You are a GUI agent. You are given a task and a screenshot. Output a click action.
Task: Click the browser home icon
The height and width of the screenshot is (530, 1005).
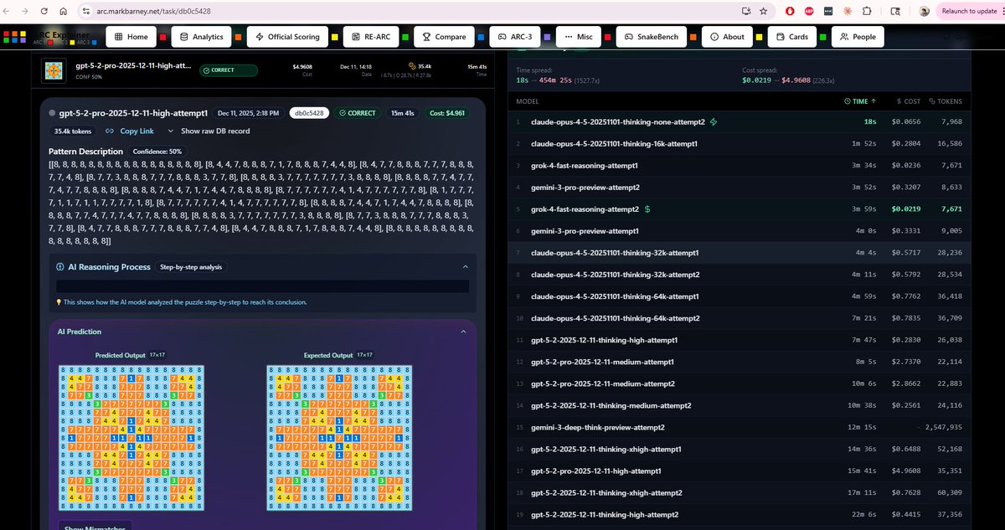click(64, 12)
